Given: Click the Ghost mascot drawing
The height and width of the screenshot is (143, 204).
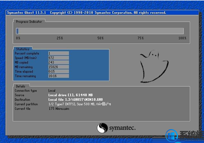Looking at the screenshot, I should click(154, 66).
